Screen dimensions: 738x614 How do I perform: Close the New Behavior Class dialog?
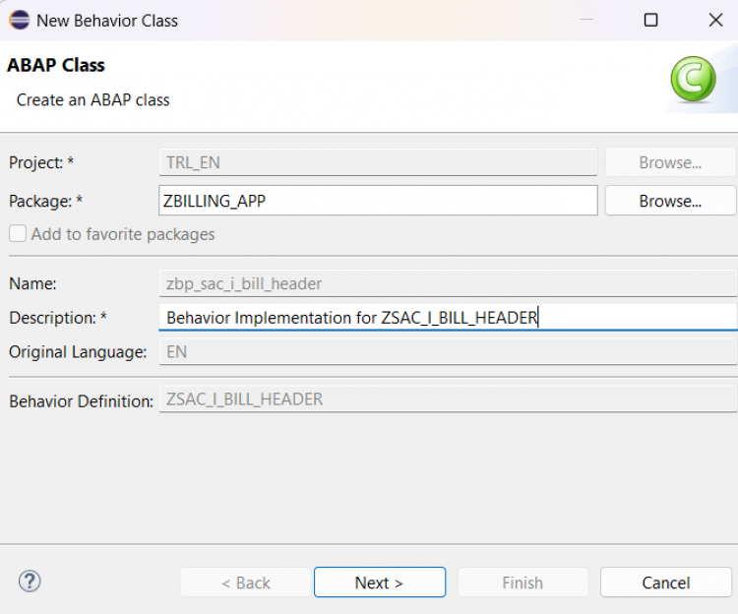pos(715,20)
